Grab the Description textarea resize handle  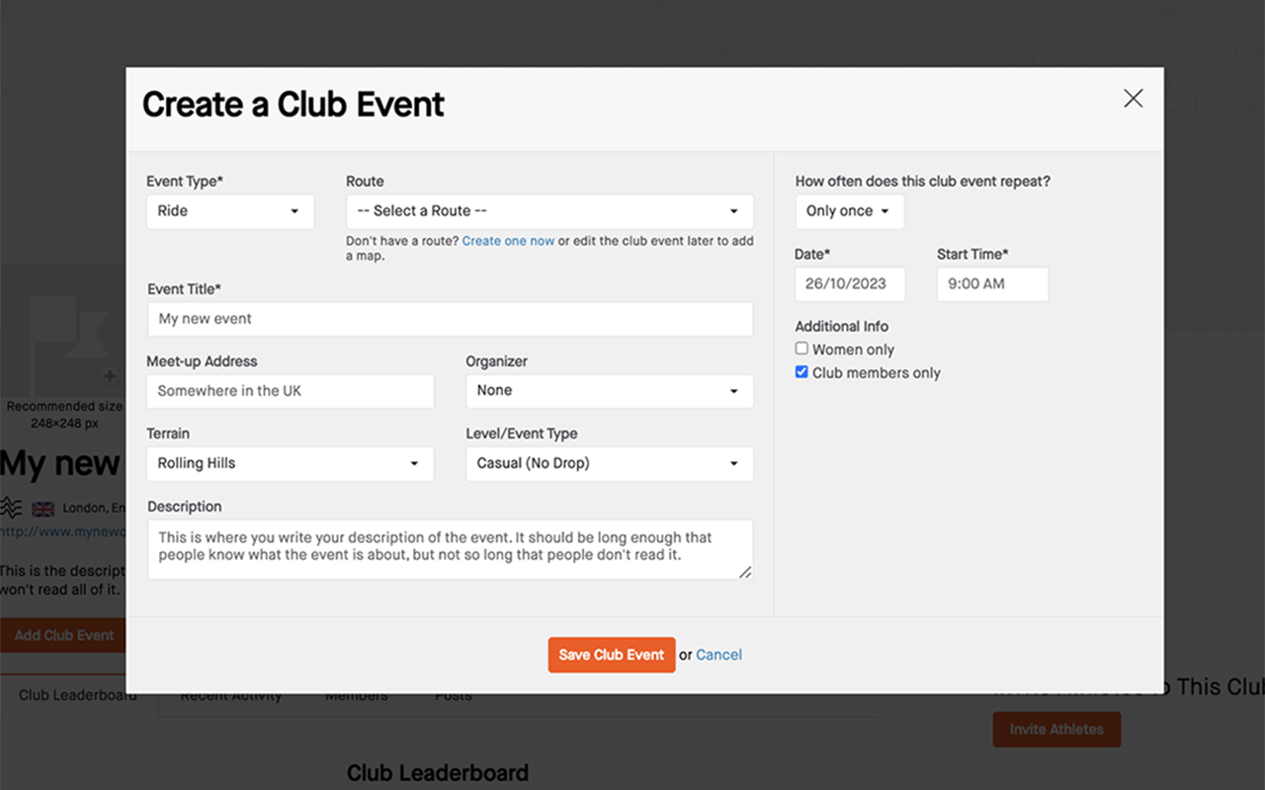[x=745, y=572]
